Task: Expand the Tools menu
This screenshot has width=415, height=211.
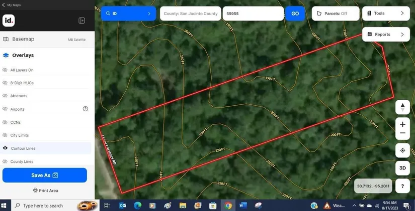Action: (x=385, y=14)
